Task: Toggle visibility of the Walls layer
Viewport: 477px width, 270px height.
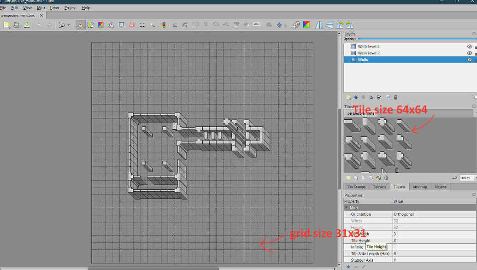Action: [470, 59]
